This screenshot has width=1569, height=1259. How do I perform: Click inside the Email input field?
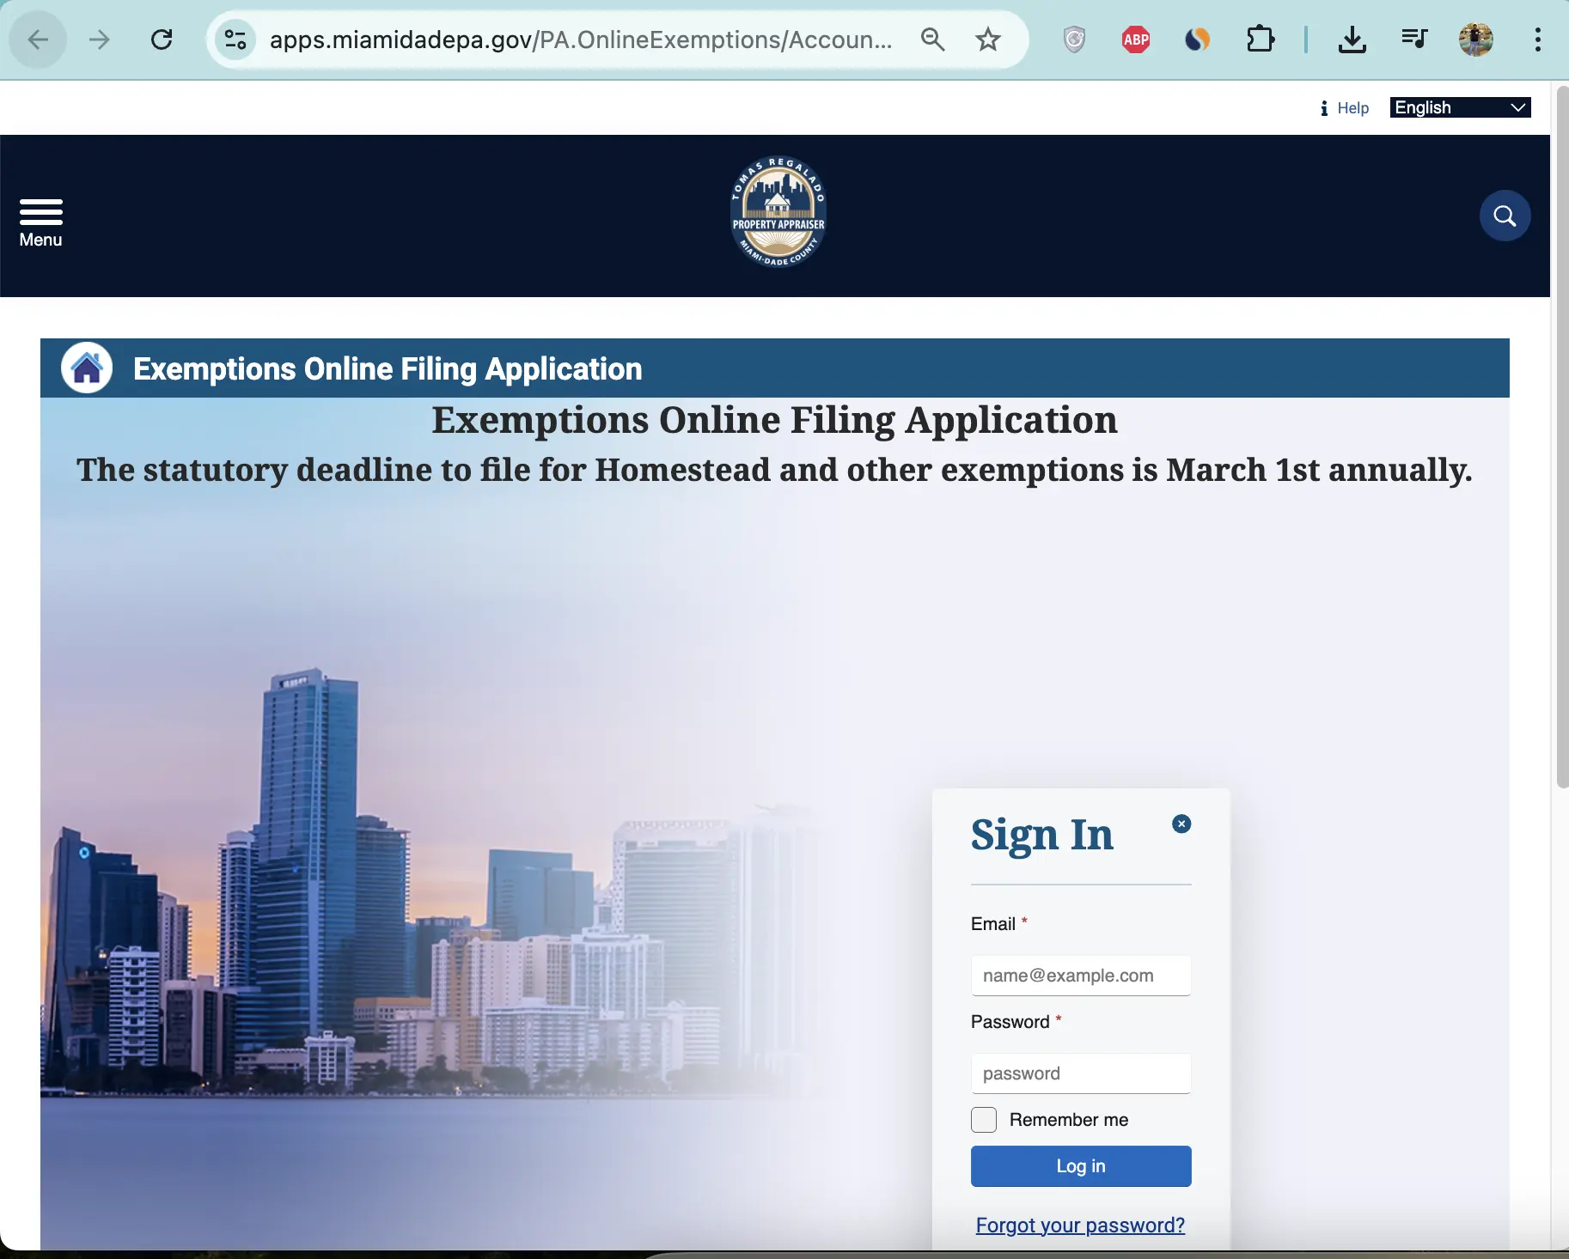click(1080, 975)
